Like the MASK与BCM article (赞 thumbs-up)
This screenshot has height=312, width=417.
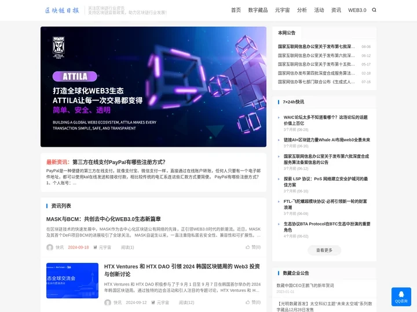(253, 247)
